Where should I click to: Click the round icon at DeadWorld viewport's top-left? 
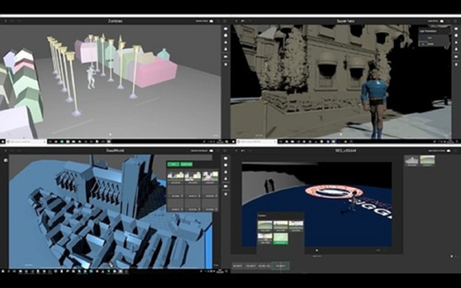(x=6, y=160)
